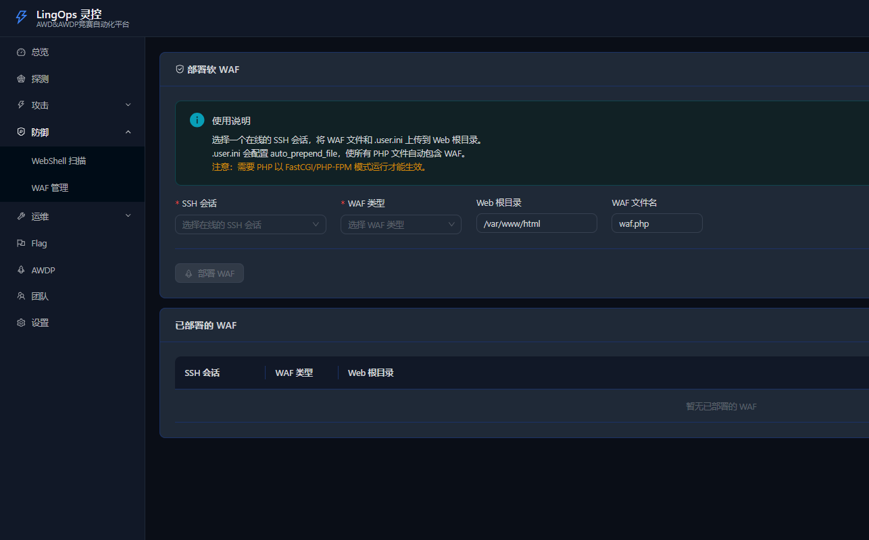869x540 pixels.
Task: Open the SSH 会话 dropdown
Action: click(x=251, y=224)
